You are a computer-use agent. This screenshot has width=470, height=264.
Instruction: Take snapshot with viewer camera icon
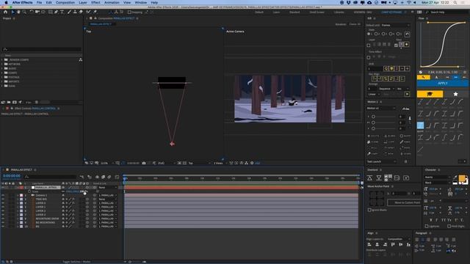[144, 163]
